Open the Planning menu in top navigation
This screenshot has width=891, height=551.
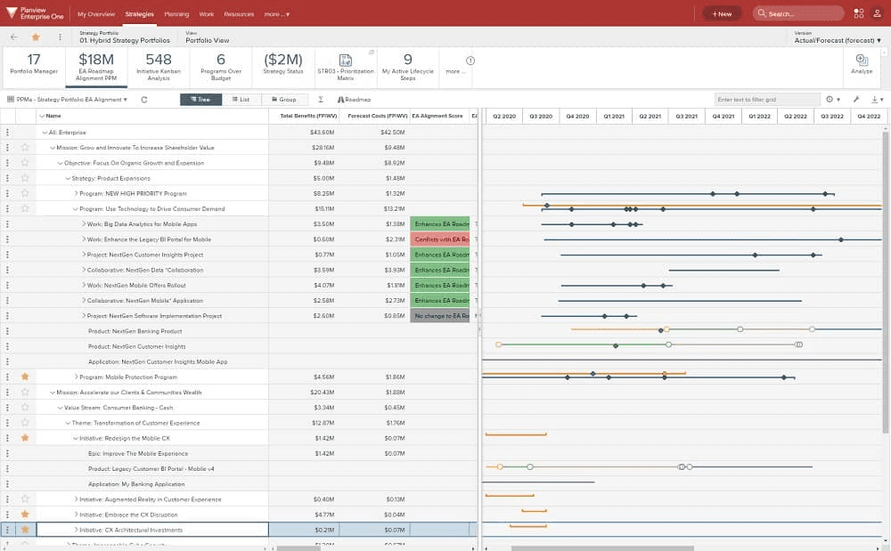coord(176,14)
